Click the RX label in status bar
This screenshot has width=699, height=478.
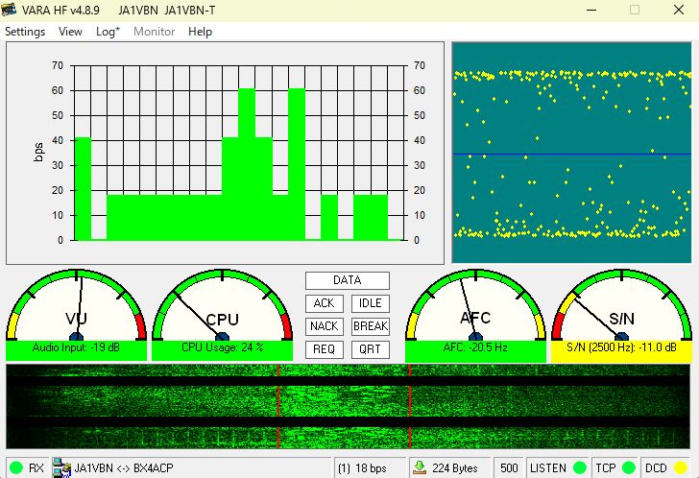tap(36, 468)
